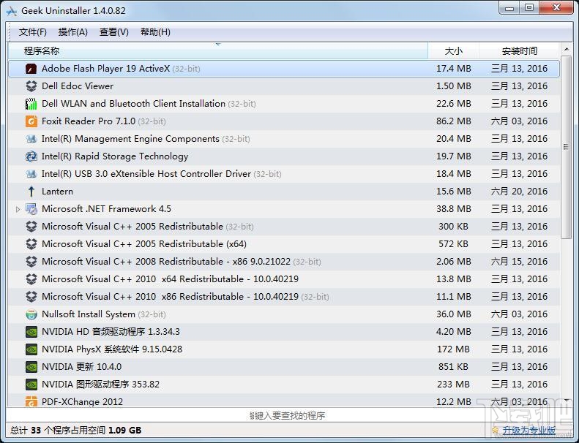Image resolution: width=579 pixels, height=443 pixels.
Task: Click the Dell WLAN signal bars icon
Action: (31, 104)
